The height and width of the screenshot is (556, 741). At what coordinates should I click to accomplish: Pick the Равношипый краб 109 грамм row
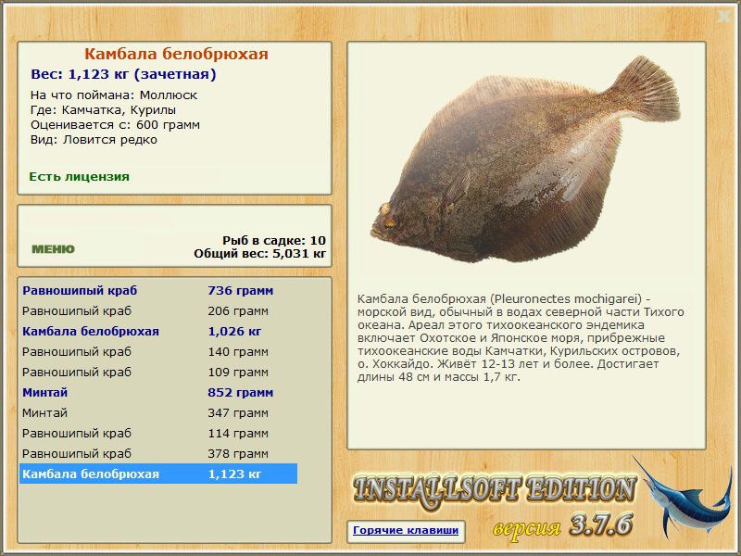tap(157, 372)
